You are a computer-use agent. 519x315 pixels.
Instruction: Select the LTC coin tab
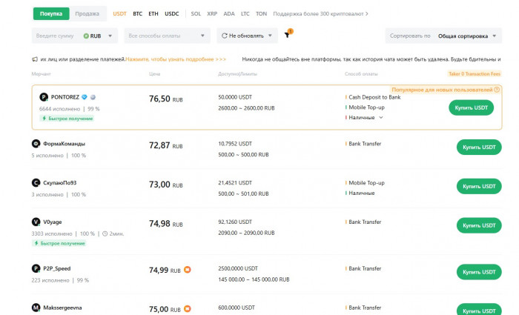coord(245,13)
